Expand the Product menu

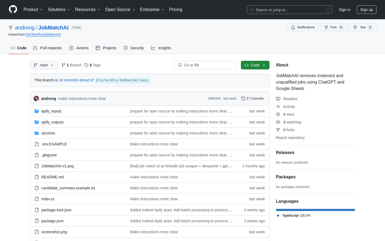(x=33, y=10)
